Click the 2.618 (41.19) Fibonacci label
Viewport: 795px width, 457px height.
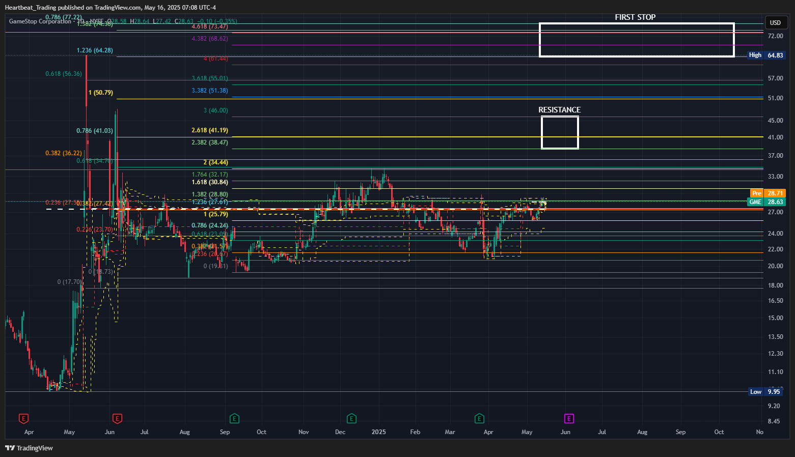(x=210, y=130)
